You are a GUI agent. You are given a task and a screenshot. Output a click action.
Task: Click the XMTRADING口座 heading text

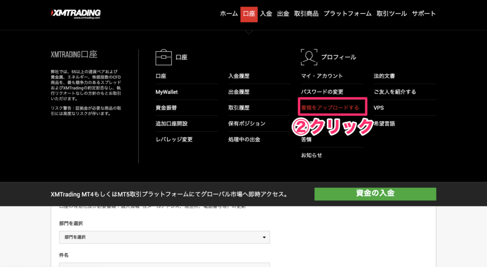(x=74, y=55)
